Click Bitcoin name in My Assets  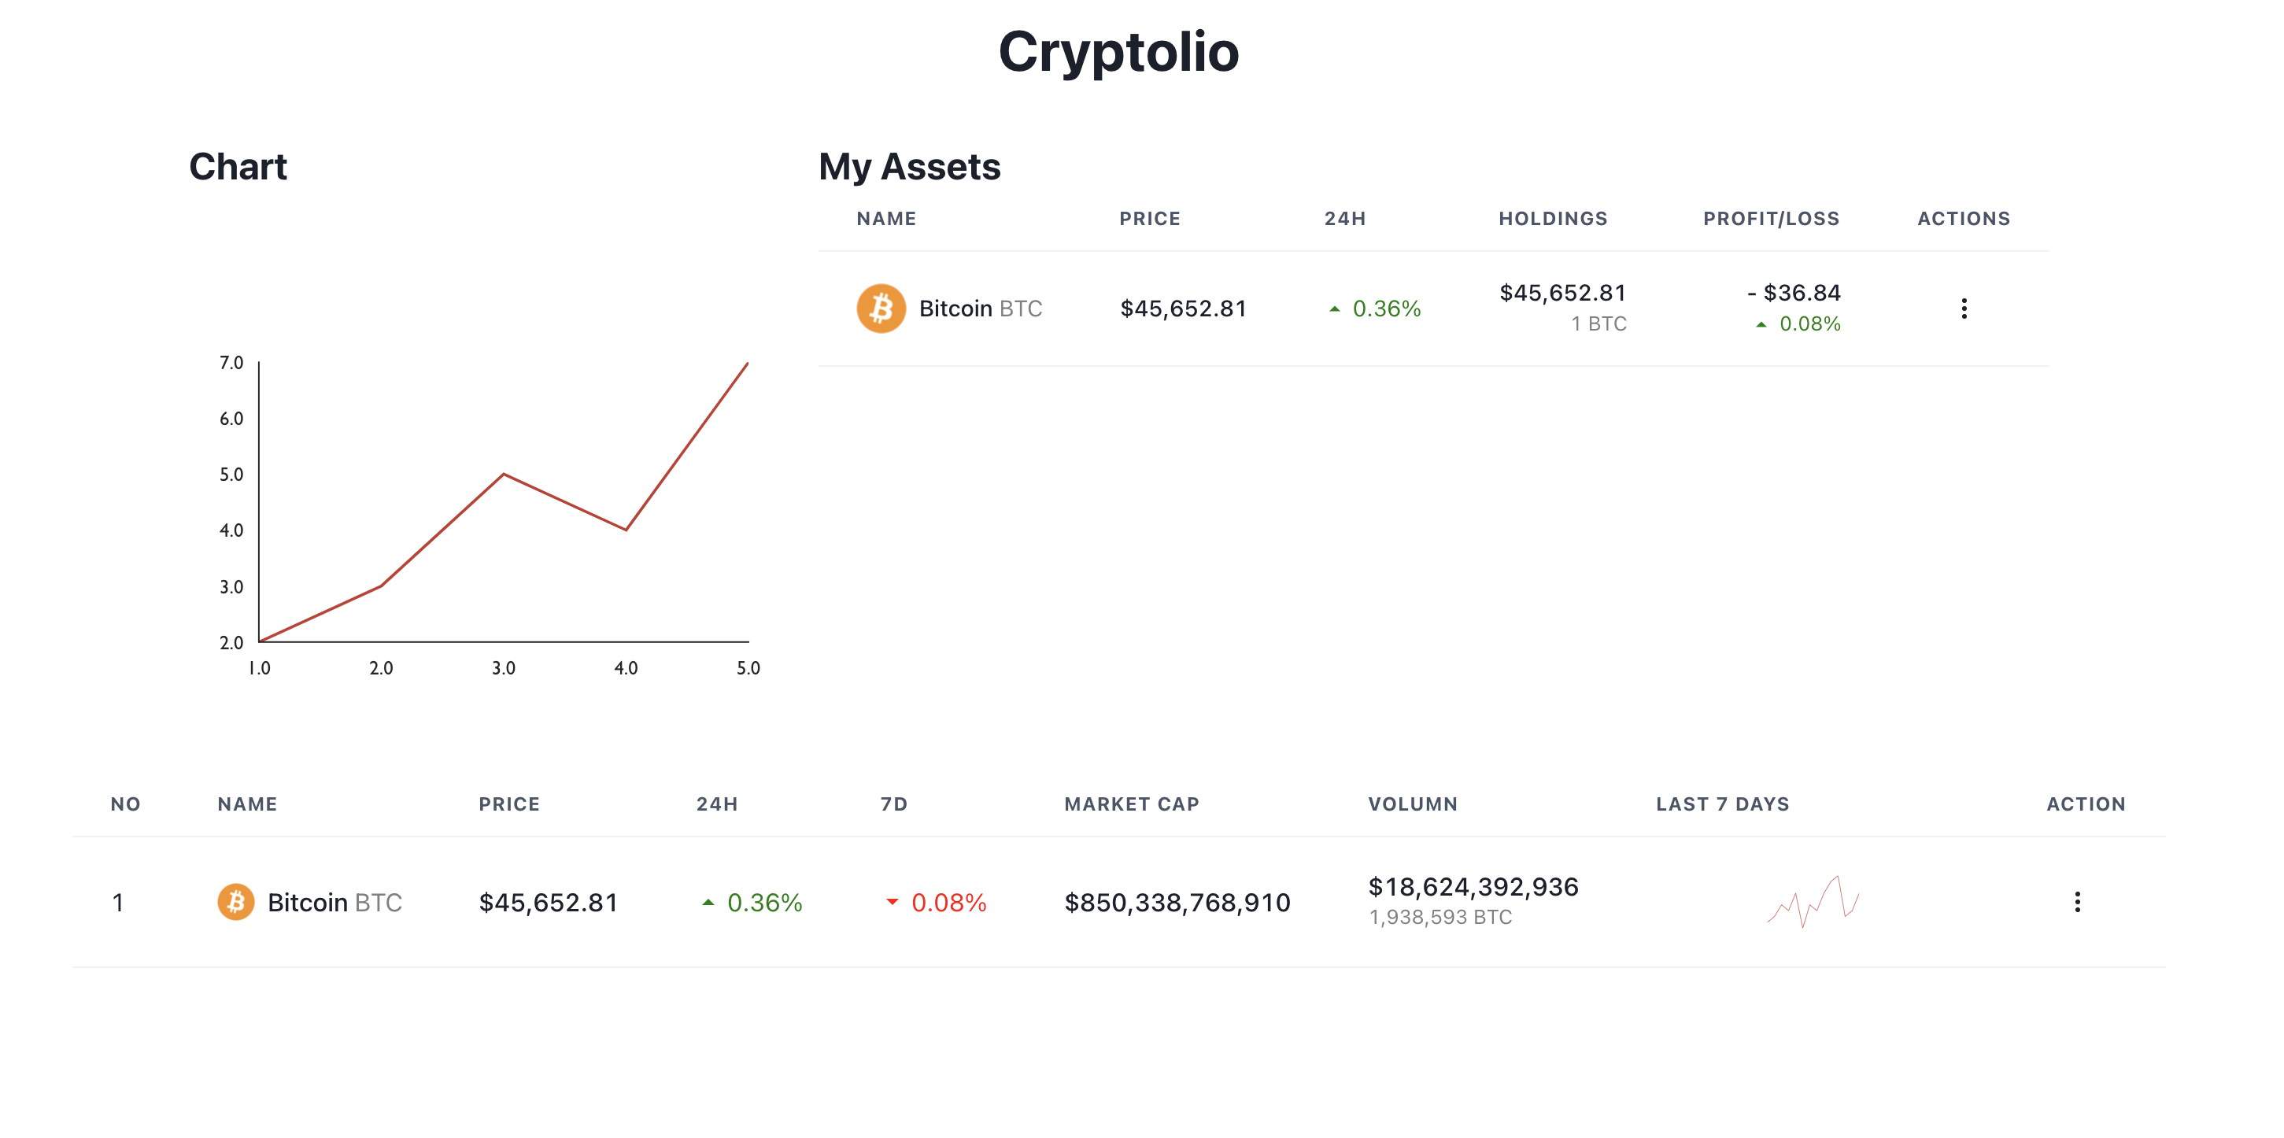[x=955, y=309]
